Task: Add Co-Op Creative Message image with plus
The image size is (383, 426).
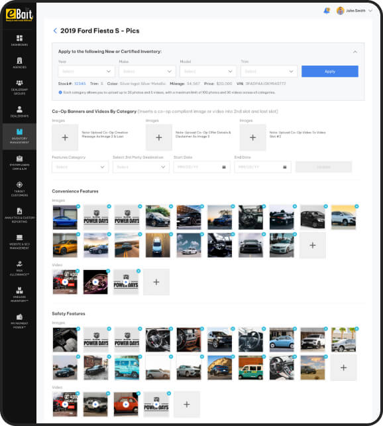Action: [x=65, y=137]
